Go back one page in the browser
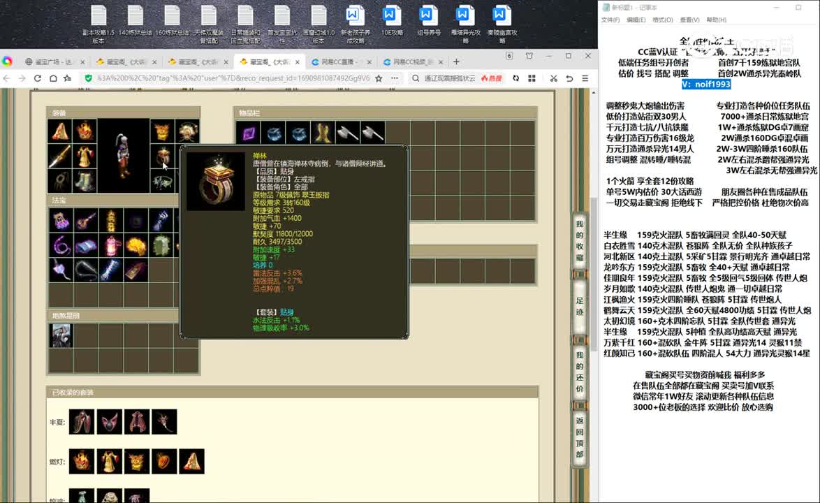The image size is (820, 503). [7, 78]
